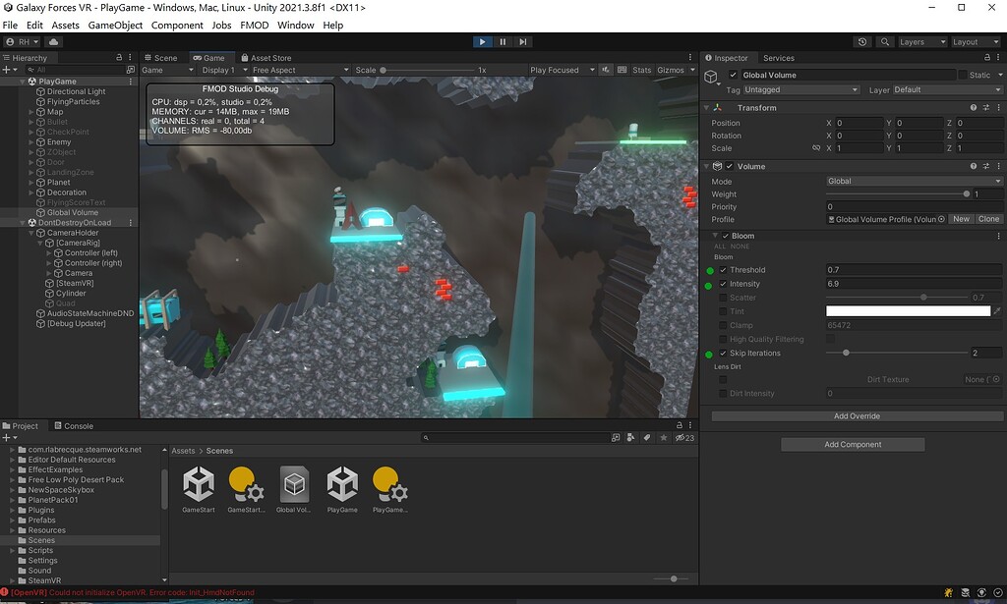Click the search icon in Project panel
1007x604 pixels.
[x=425, y=437]
